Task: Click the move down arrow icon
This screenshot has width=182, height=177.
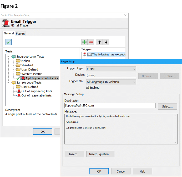Action: coord(106,42)
